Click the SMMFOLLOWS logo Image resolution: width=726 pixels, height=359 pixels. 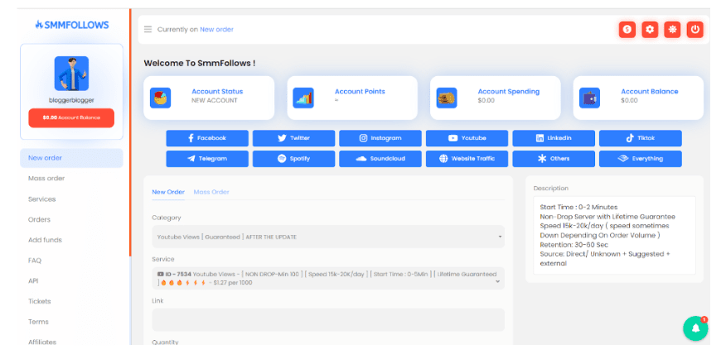(x=72, y=25)
